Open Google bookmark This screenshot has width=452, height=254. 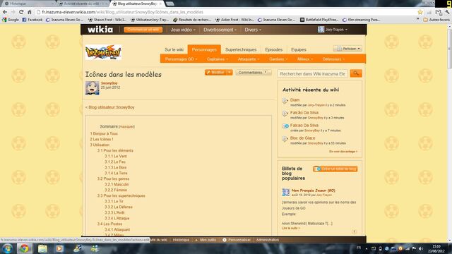point(11,20)
